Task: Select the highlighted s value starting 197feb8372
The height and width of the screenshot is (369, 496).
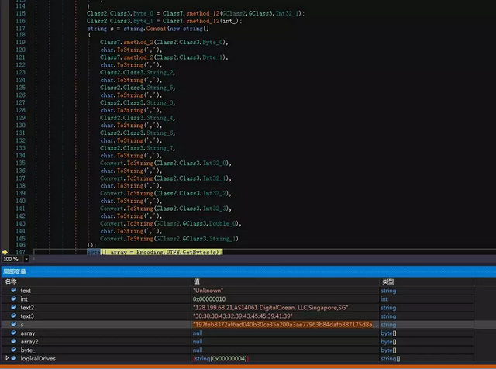Action: tap(284, 325)
